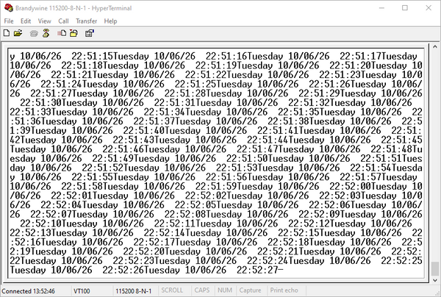The height and width of the screenshot is (297, 441).
Task: Click the SCROLL indicator in status bar
Action: pos(172,290)
